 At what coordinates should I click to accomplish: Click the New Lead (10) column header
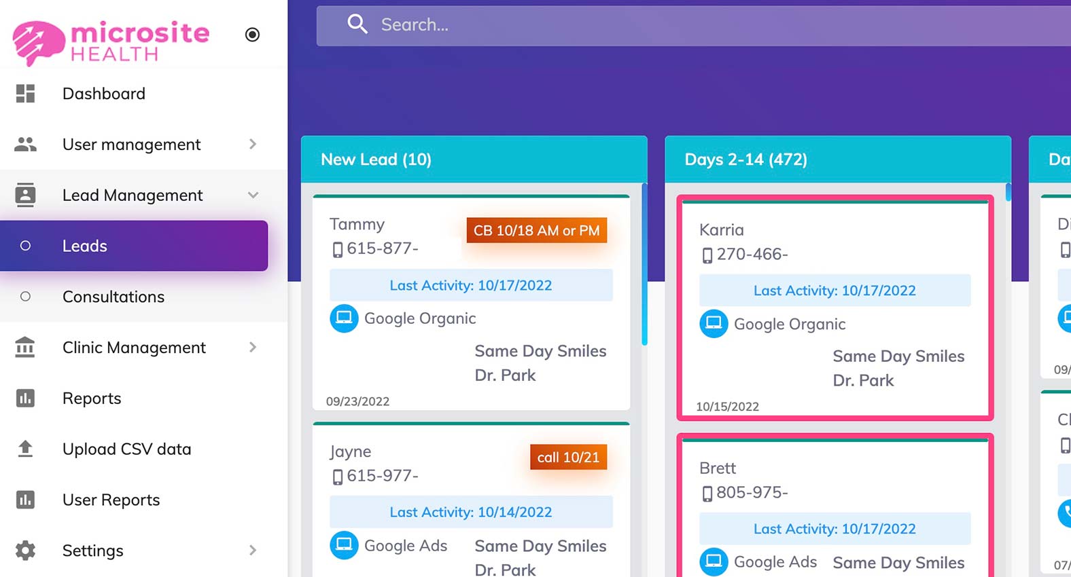click(474, 160)
